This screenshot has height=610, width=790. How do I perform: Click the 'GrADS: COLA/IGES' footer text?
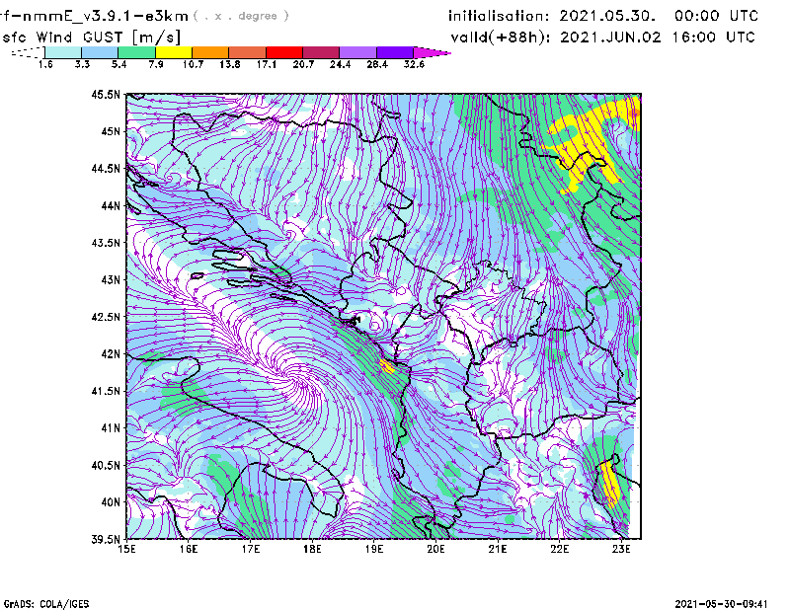tap(46, 604)
